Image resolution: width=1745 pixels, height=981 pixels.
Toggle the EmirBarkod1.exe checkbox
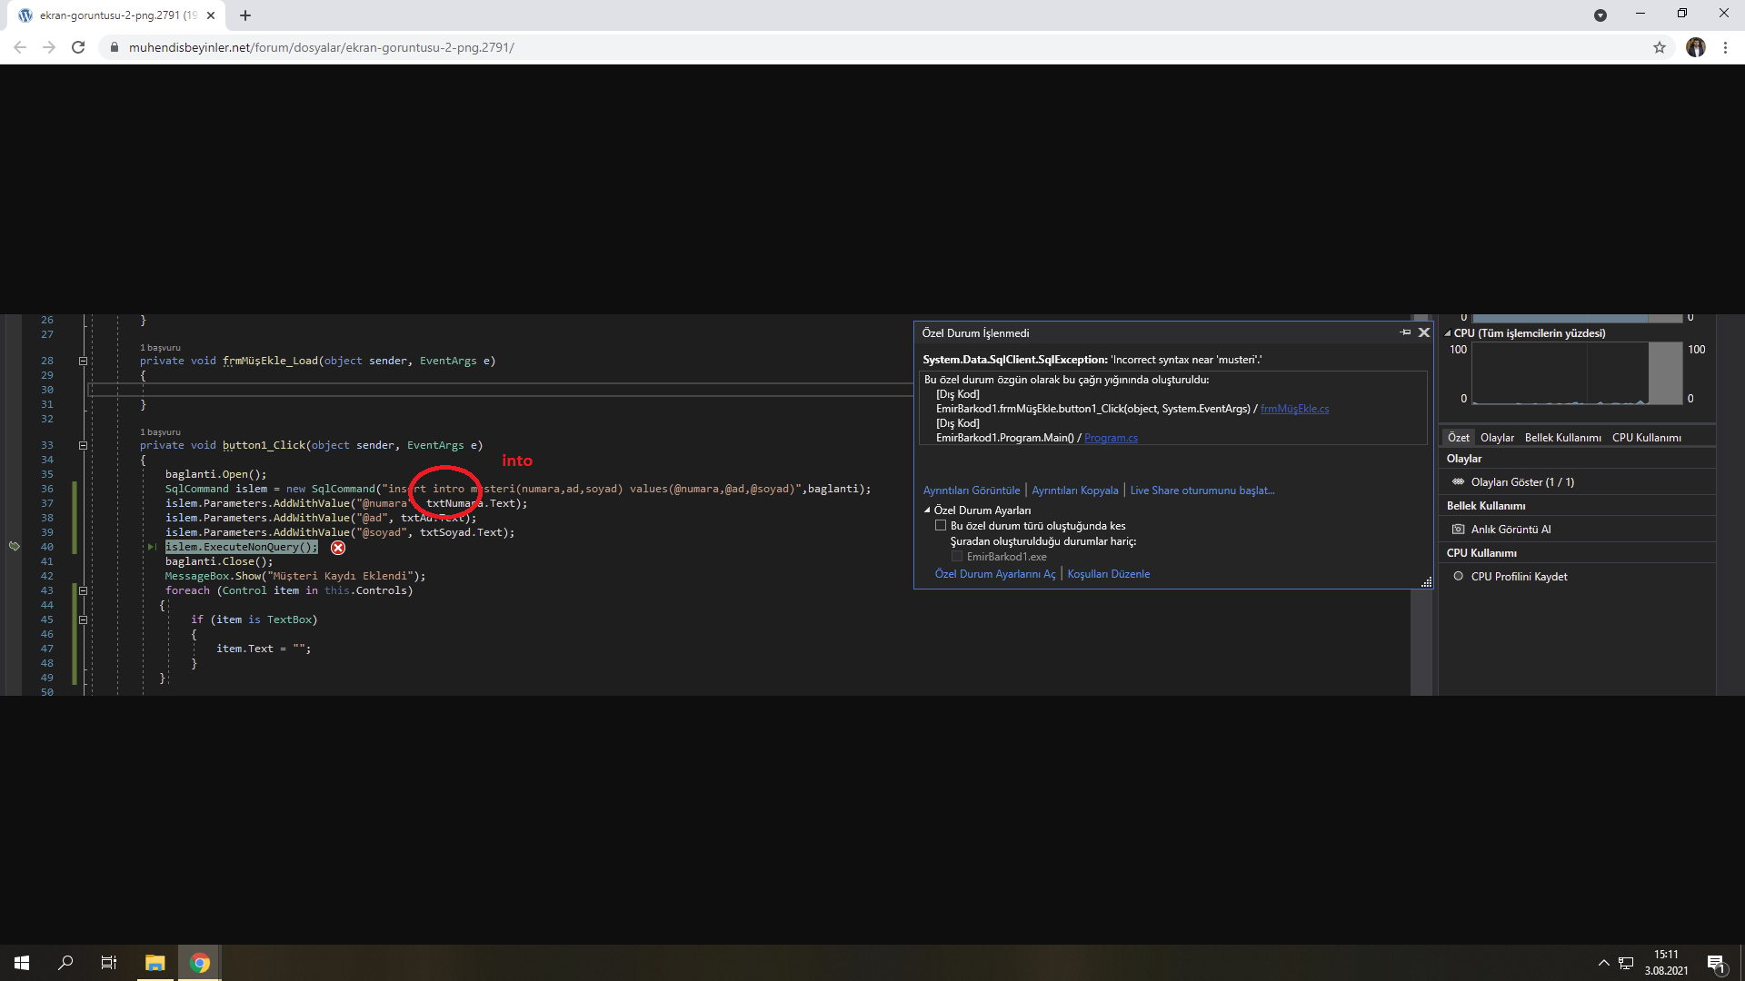pyautogui.click(x=957, y=556)
